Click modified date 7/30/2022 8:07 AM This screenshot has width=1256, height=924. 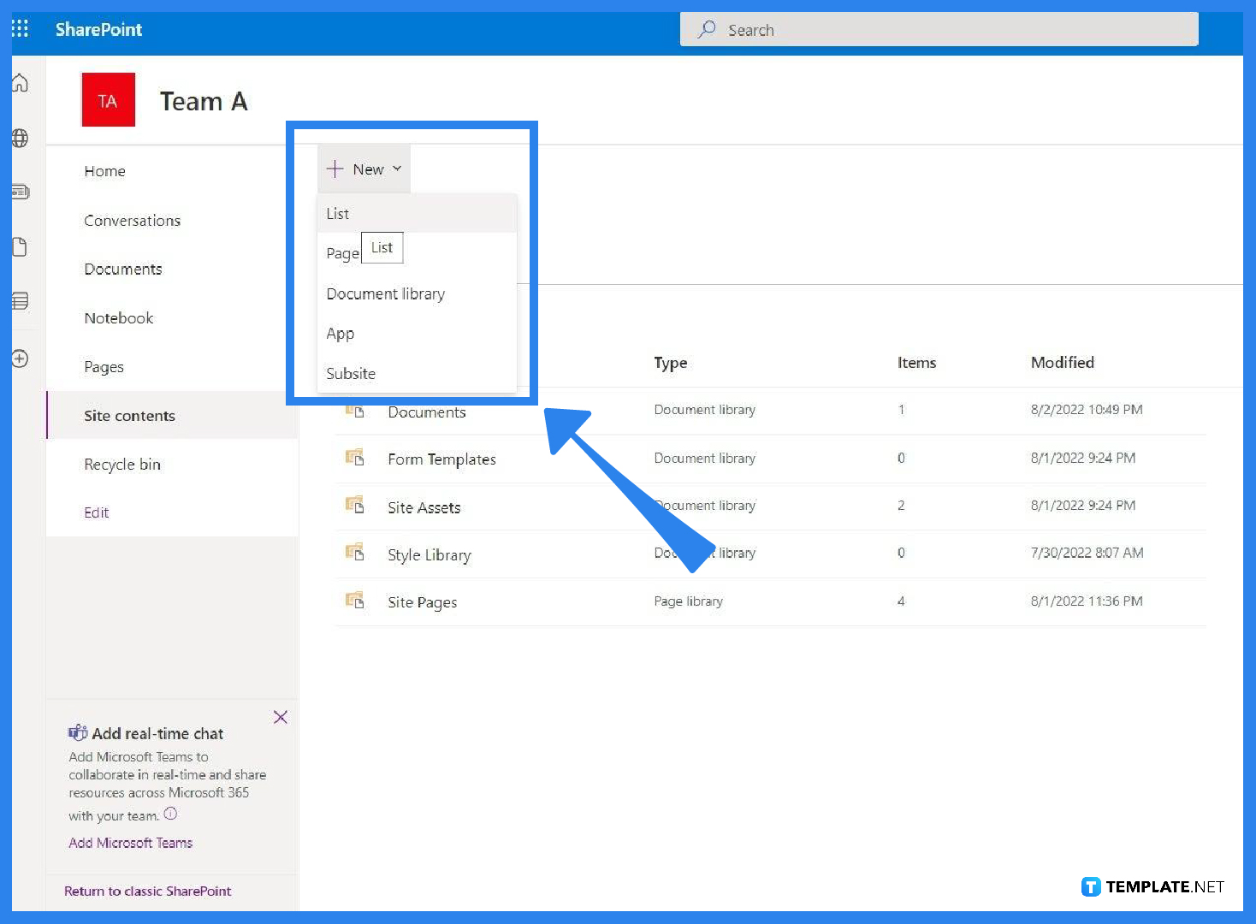tap(1087, 553)
